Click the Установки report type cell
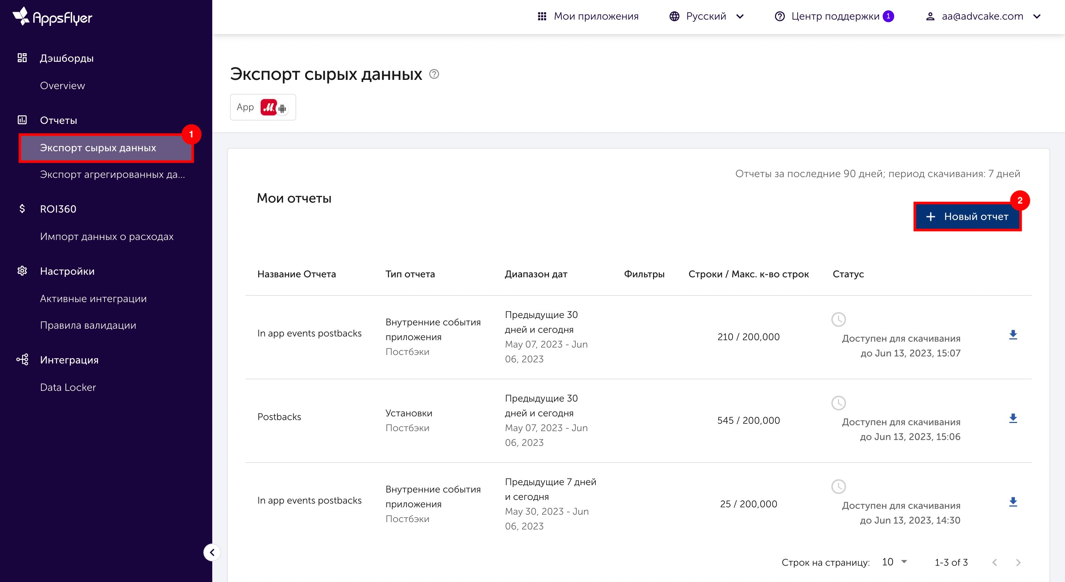1065x582 pixels. click(409, 413)
